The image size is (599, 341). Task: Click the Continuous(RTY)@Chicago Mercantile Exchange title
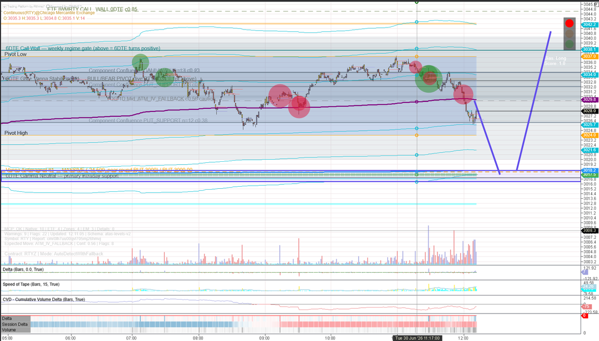[49, 12]
